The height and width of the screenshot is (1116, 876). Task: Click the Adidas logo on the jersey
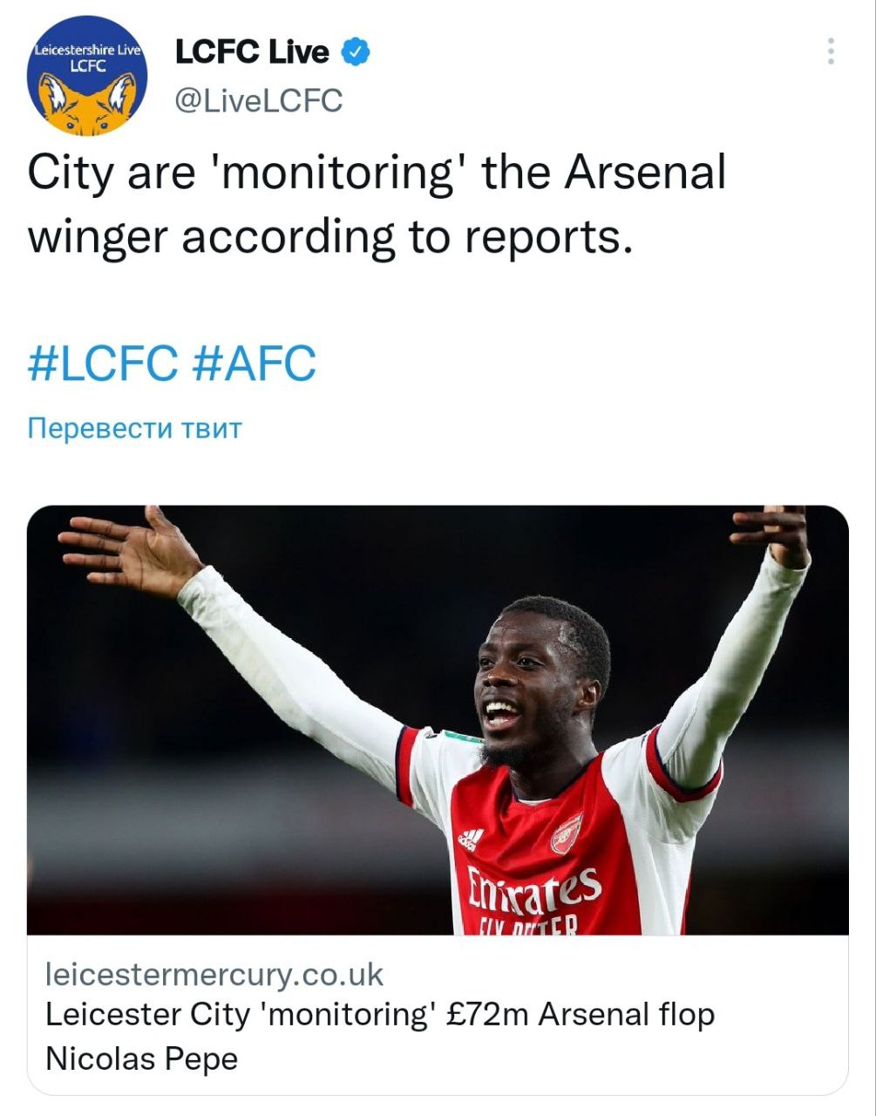(x=471, y=839)
